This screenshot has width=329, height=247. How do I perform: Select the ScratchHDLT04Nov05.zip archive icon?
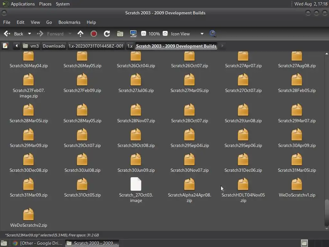coord(243,184)
